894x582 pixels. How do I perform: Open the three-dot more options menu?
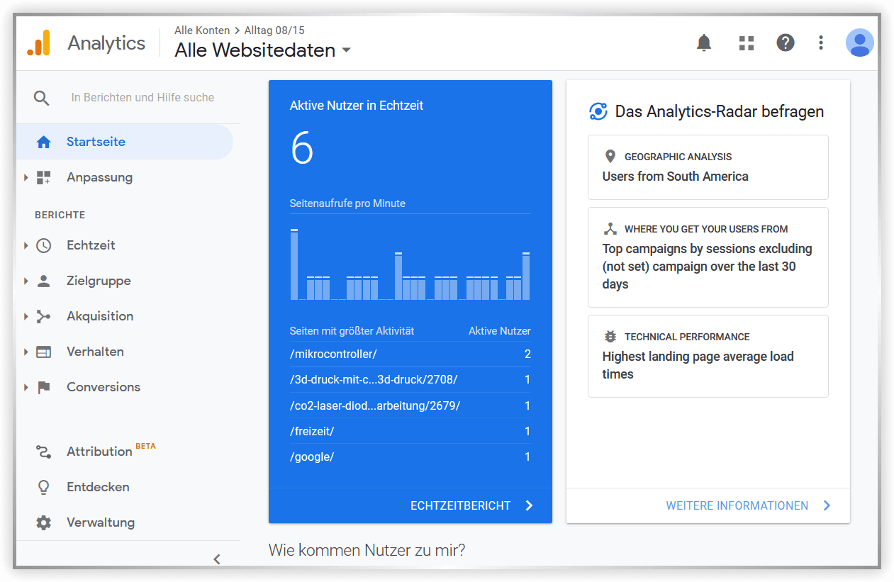[x=820, y=43]
